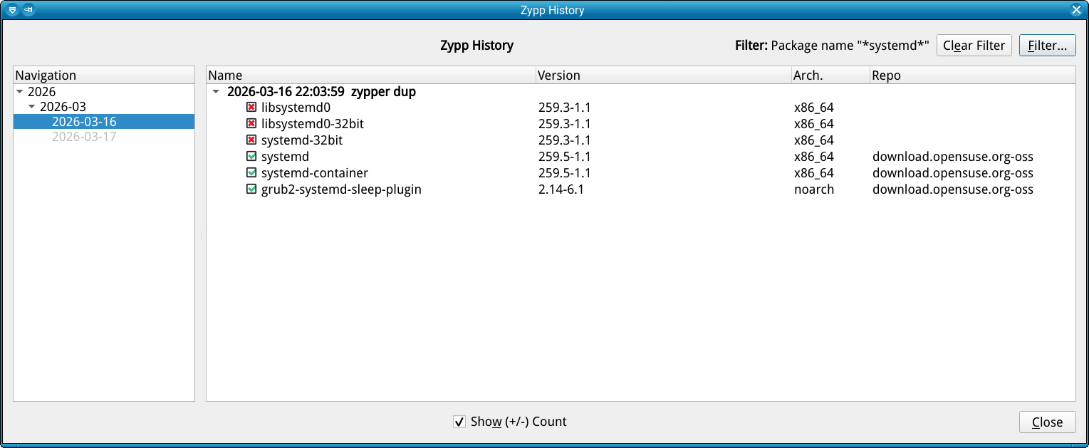Click the red status icon for systemd-32bit
1089x448 pixels.
point(251,140)
